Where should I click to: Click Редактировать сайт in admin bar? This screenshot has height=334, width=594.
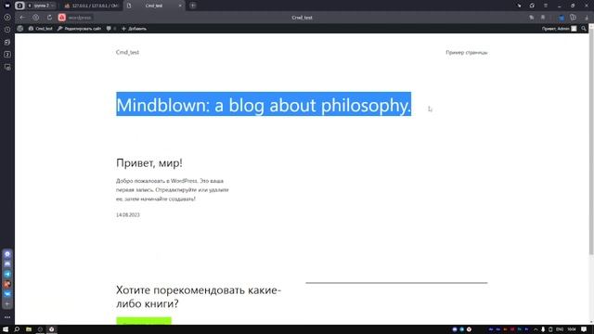click(79, 29)
